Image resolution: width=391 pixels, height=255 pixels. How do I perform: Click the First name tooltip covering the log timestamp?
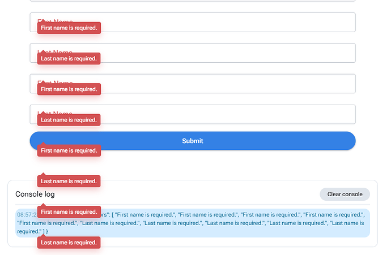click(69, 212)
